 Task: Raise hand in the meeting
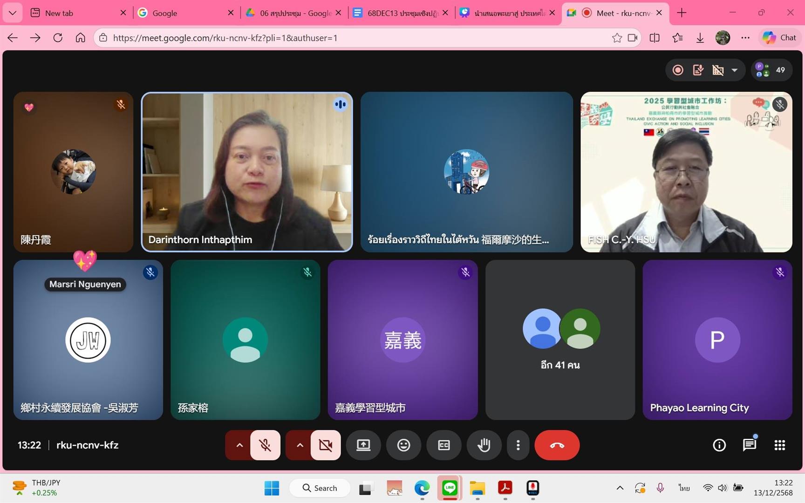pyautogui.click(x=484, y=445)
